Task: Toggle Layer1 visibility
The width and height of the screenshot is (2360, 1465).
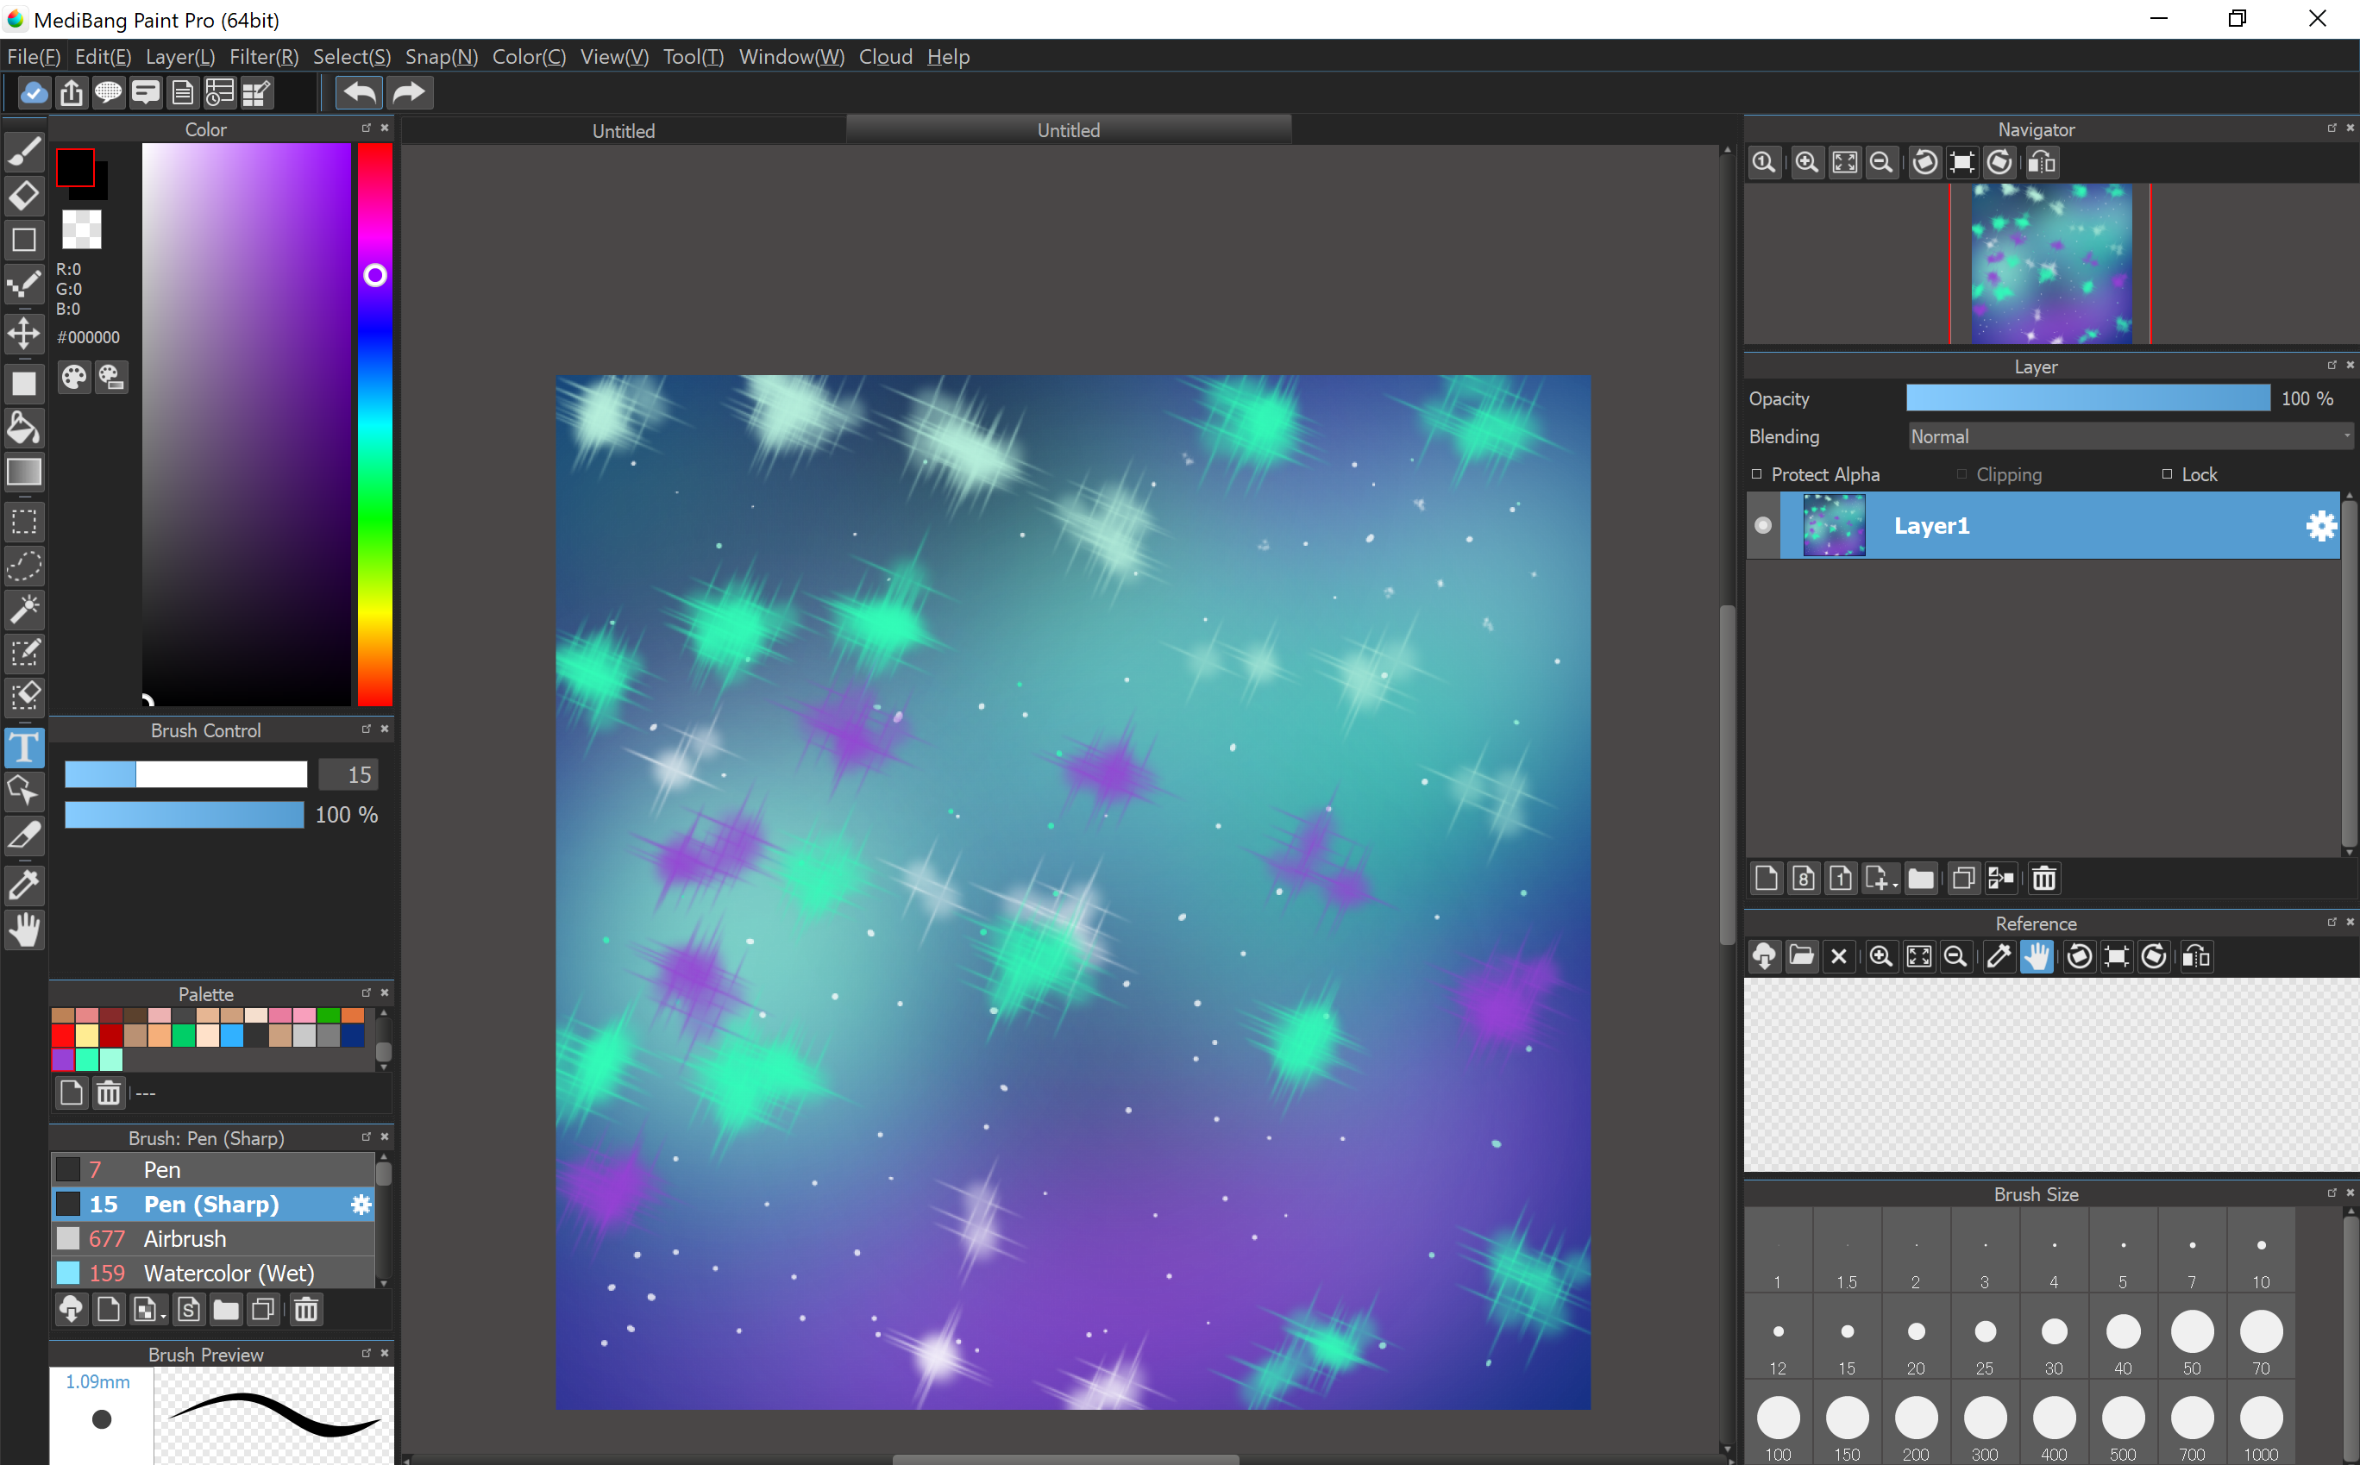Action: pos(1762,525)
